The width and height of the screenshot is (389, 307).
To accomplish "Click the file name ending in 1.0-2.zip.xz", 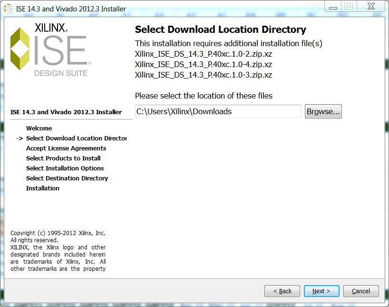I will (203, 54).
